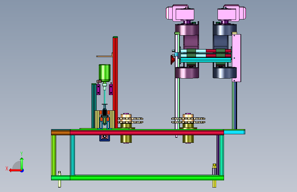Image resolution: width=297 pixels, height=192 pixels.
Task: Select the left yellow foot pad
Action: (x=60, y=184)
